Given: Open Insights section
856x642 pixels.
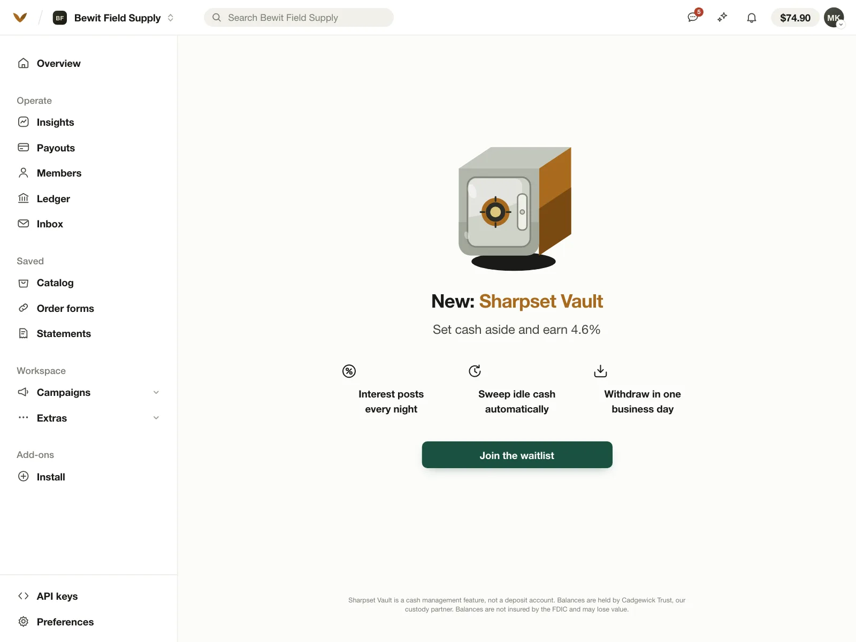Looking at the screenshot, I should coord(56,122).
